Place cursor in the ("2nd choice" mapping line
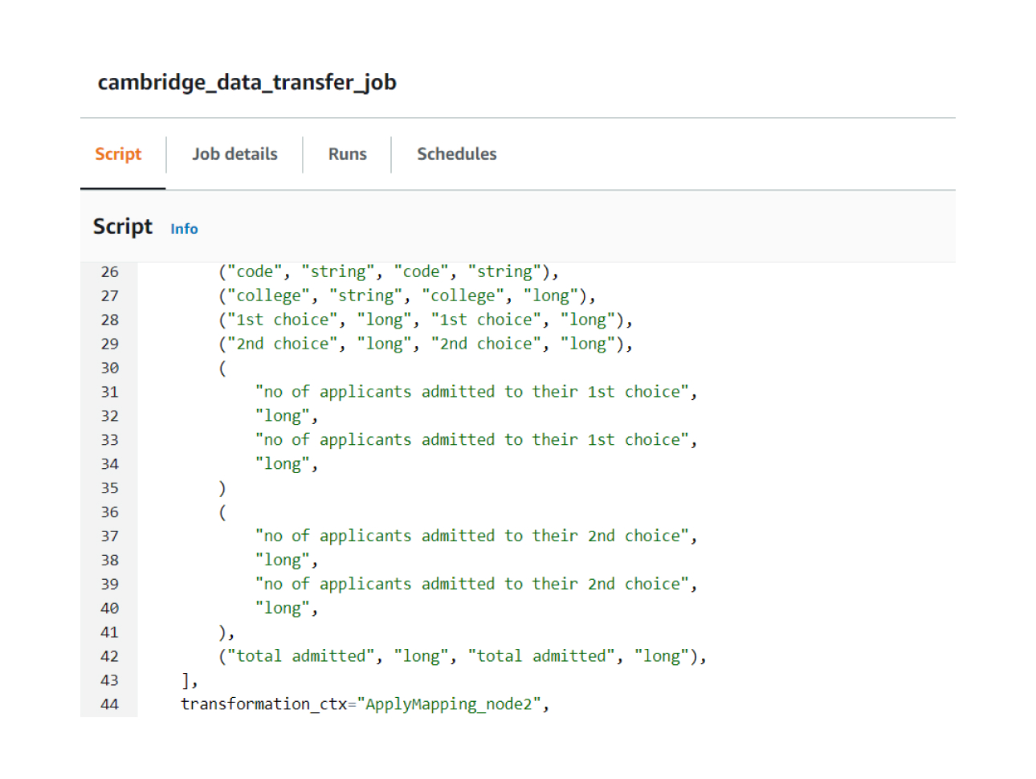Viewport: 1036px width, 779px height. (426, 345)
